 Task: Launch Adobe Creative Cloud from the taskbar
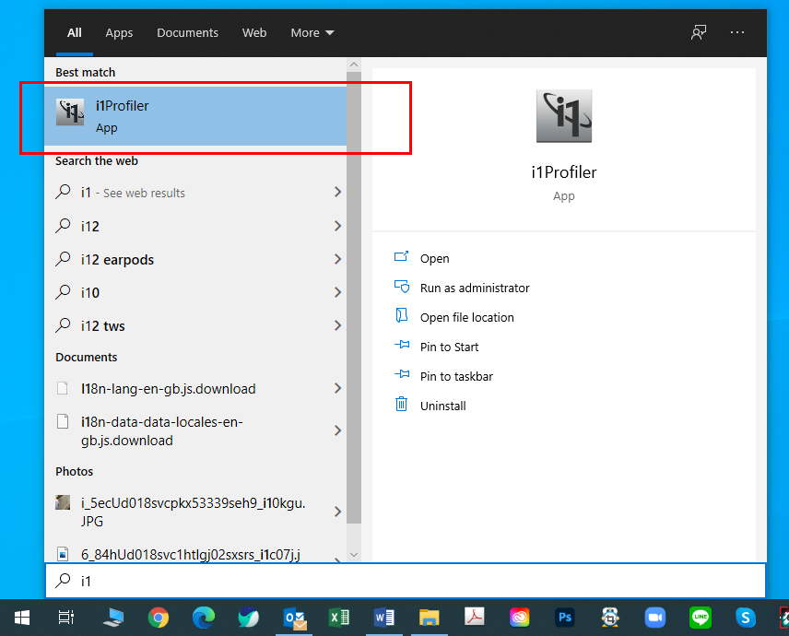tap(519, 618)
